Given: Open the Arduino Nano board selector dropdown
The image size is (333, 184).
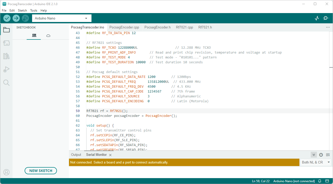Looking at the screenshot, I should click(x=62, y=18).
